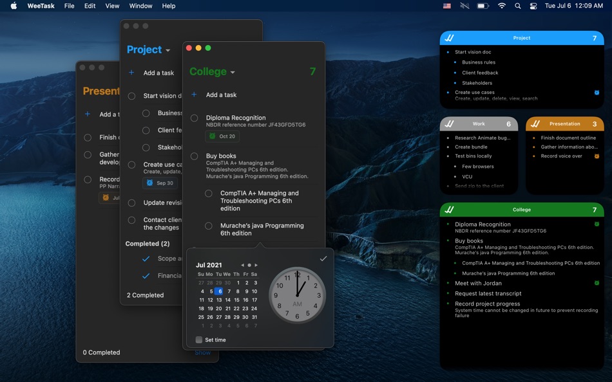Mark Diploma Recognition task as complete

(x=194, y=118)
